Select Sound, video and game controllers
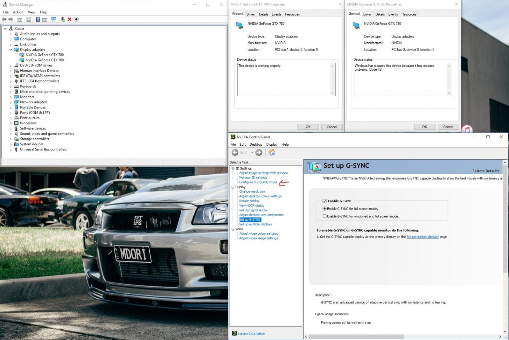The width and height of the screenshot is (509, 340). click(x=47, y=134)
